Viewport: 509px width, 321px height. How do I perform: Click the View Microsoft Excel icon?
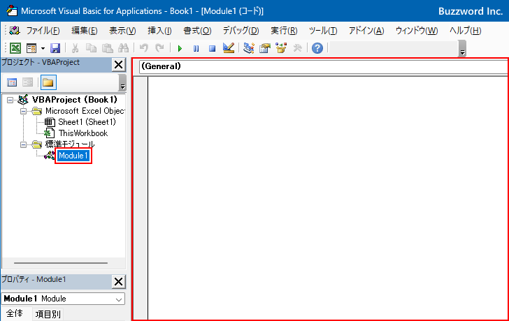[x=15, y=48]
